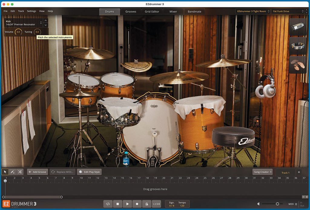Select the left crash cymbal

(90, 53)
